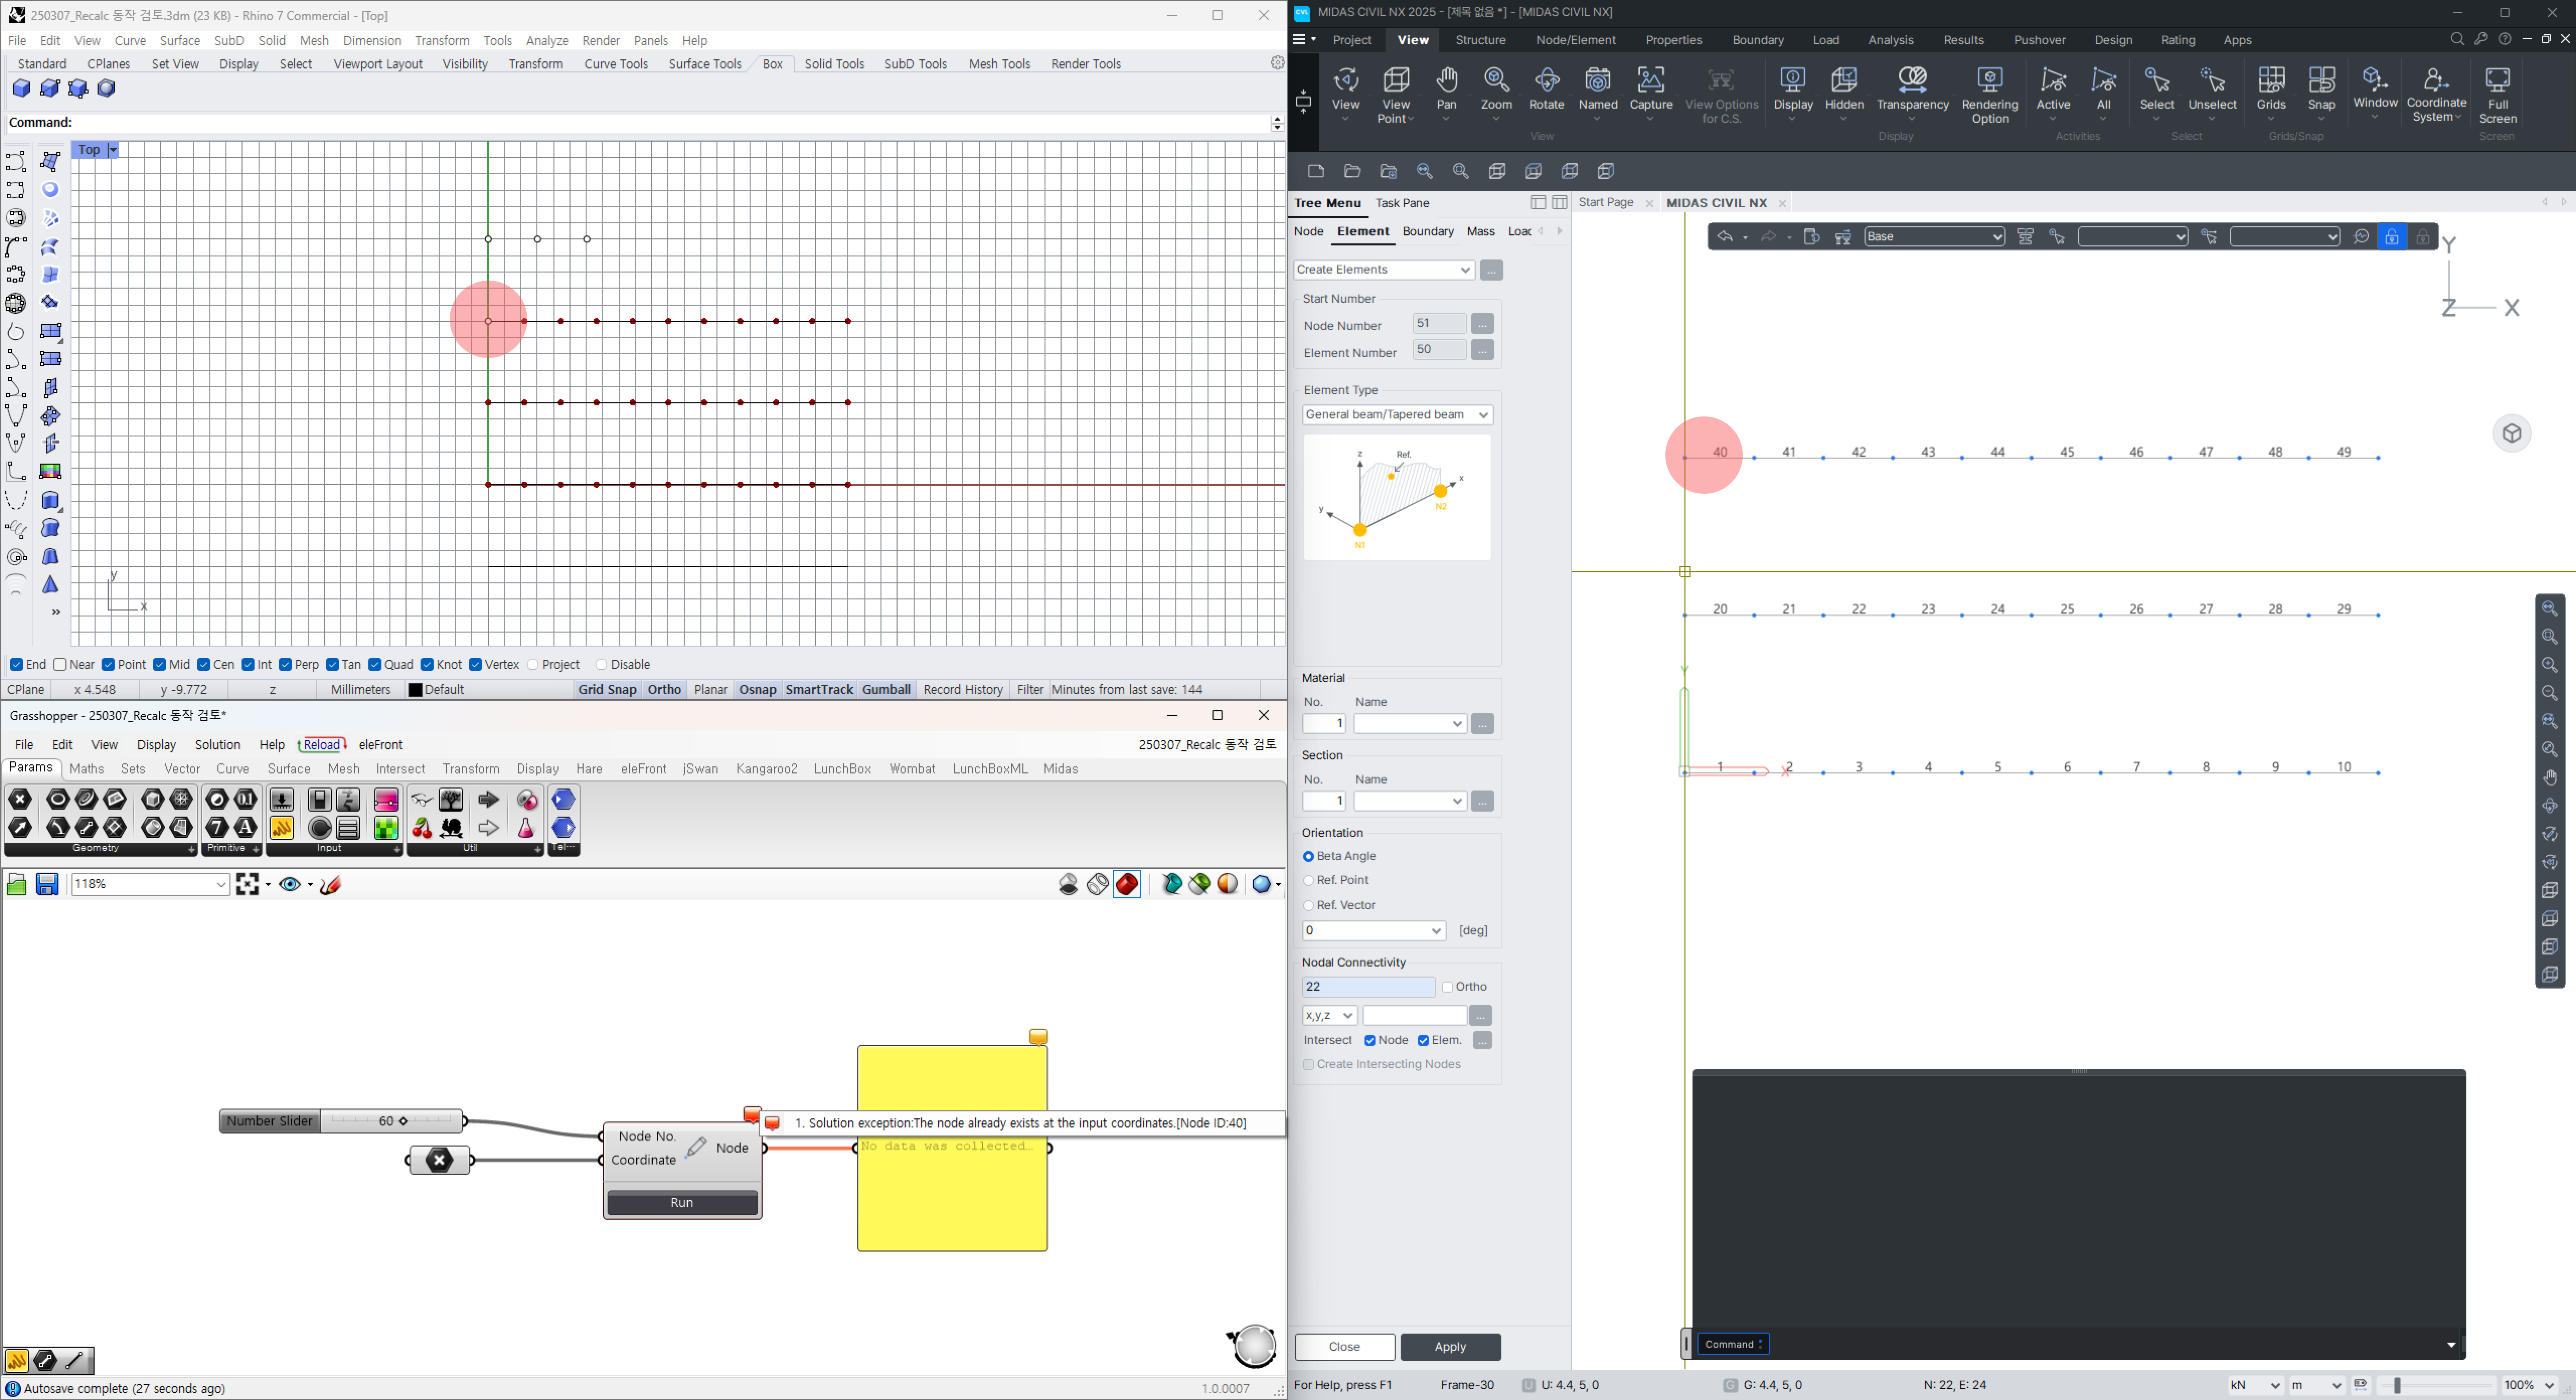Open the kN force unit dropdown
The width and height of the screenshot is (2576, 1400).
(2254, 1385)
